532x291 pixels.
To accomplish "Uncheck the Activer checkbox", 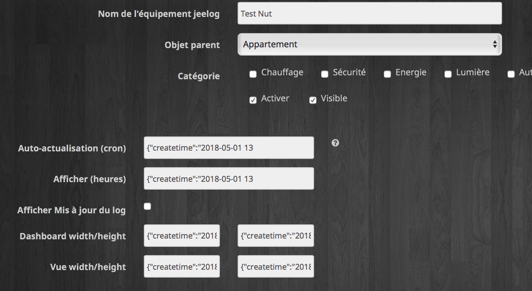I will click(253, 100).
